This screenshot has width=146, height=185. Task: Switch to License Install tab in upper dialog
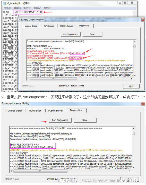(x=31, y=26)
